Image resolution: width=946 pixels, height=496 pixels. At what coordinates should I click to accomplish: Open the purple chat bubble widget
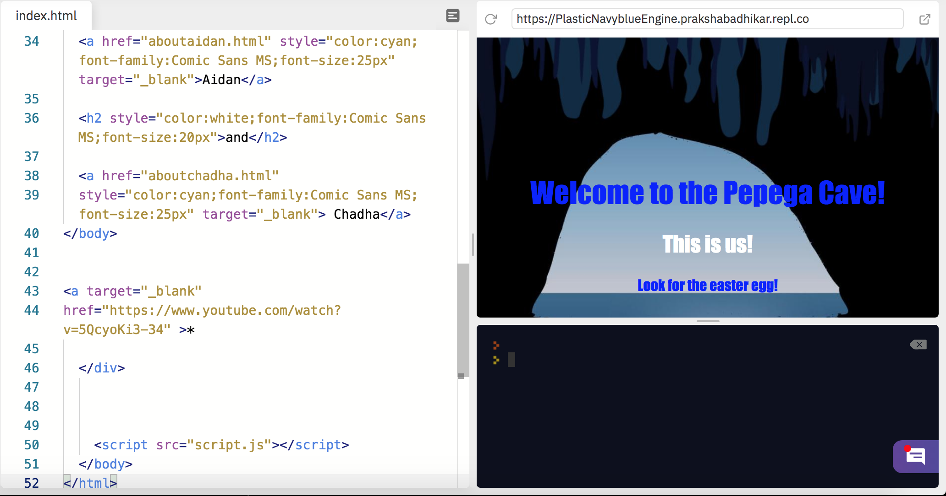[915, 456]
